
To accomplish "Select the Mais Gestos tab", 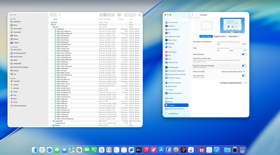I will [233, 36].
